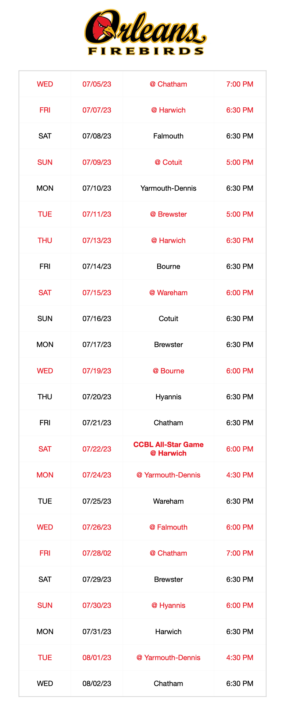Click the 07/10/23 Yarmouth-Dennis matchup
Screen dimensions: 282x717
pos(143,188)
